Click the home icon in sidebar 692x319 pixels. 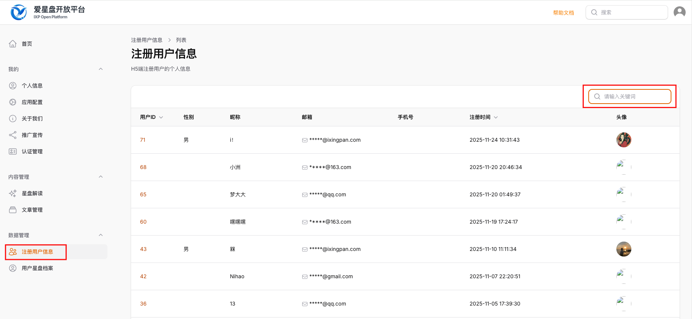13,44
